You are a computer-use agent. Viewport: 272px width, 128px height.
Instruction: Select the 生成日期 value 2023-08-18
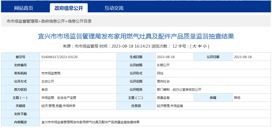point(166,57)
